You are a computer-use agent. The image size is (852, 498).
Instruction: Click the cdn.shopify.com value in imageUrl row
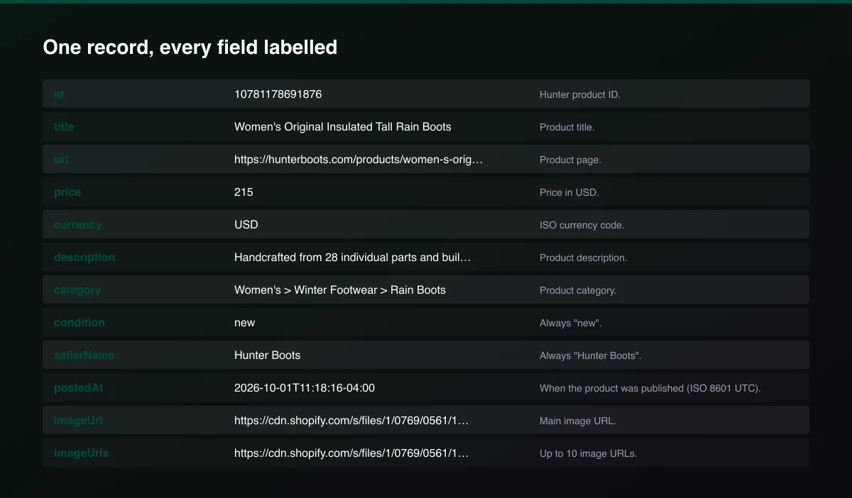click(x=351, y=420)
